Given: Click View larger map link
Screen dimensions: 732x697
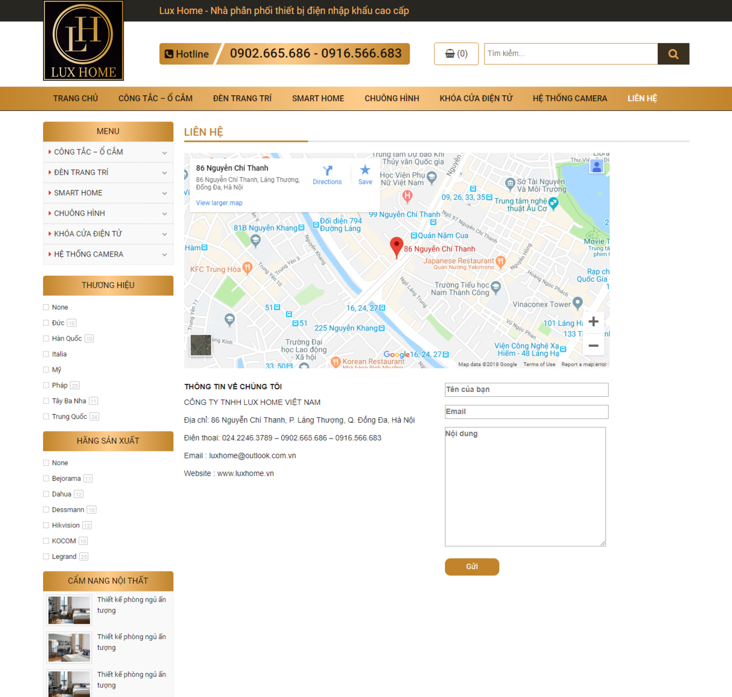Looking at the screenshot, I should point(219,203).
